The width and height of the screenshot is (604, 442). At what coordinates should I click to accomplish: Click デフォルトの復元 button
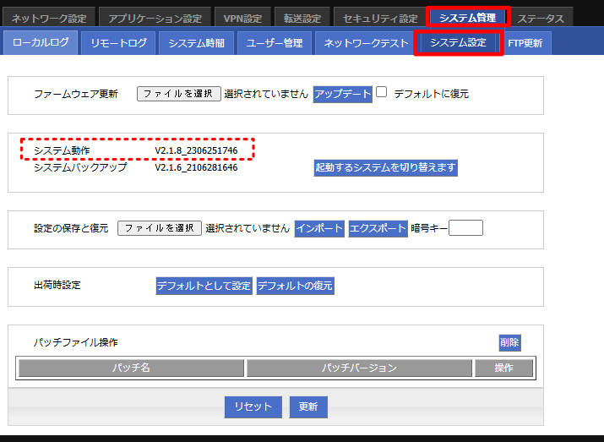(295, 286)
